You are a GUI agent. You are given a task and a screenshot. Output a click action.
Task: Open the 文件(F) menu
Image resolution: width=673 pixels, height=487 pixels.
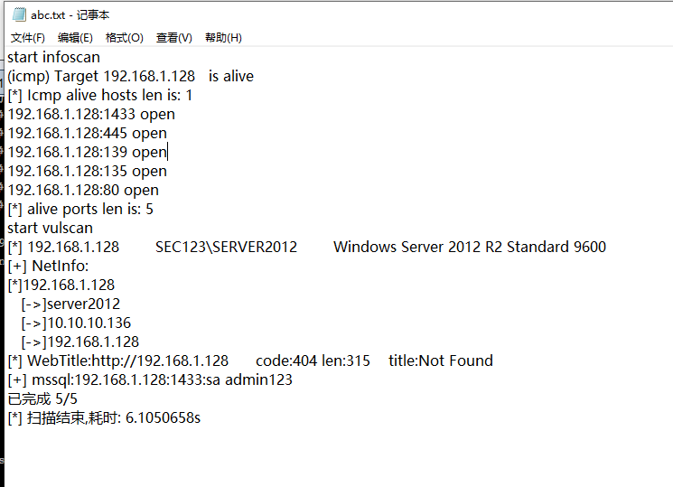27,38
